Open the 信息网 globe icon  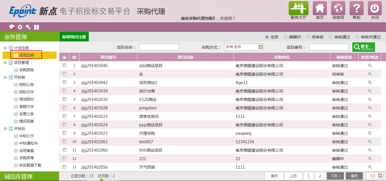[338, 8]
